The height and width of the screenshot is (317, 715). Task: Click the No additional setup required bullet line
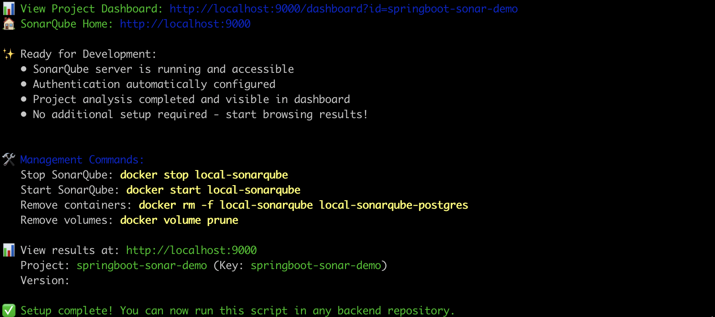point(200,115)
